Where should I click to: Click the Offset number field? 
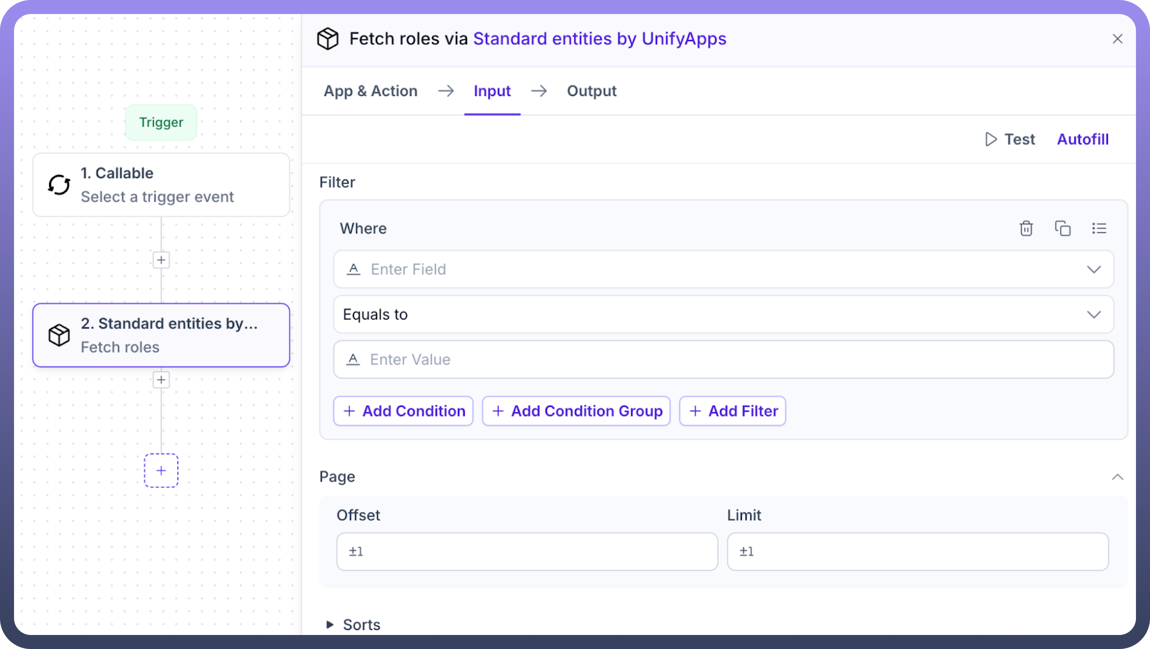(x=527, y=551)
